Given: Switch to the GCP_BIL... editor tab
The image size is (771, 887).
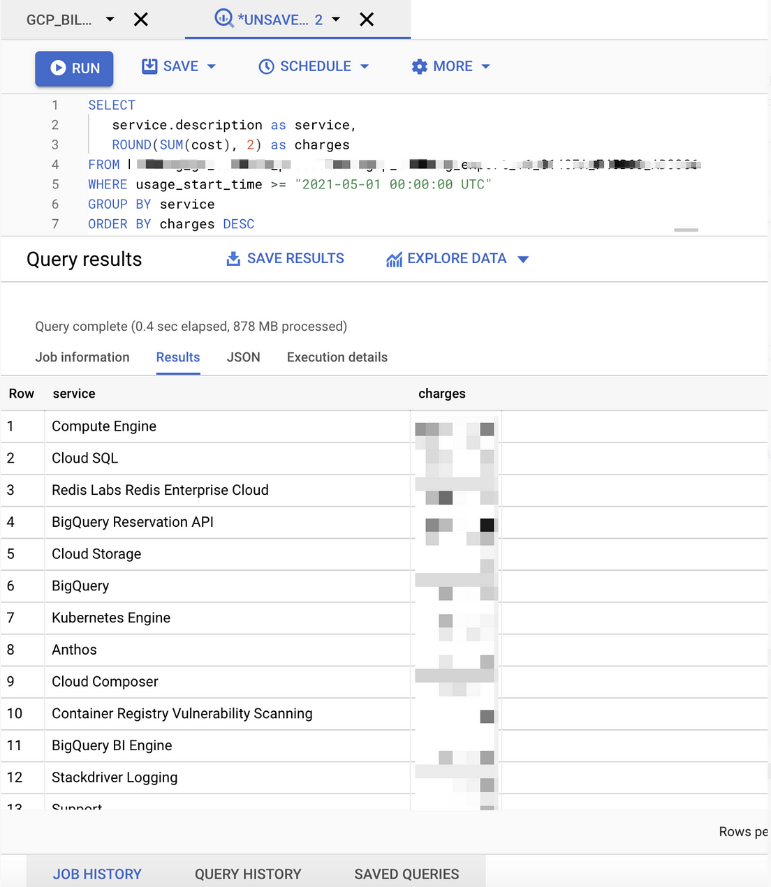Looking at the screenshot, I should (x=59, y=20).
